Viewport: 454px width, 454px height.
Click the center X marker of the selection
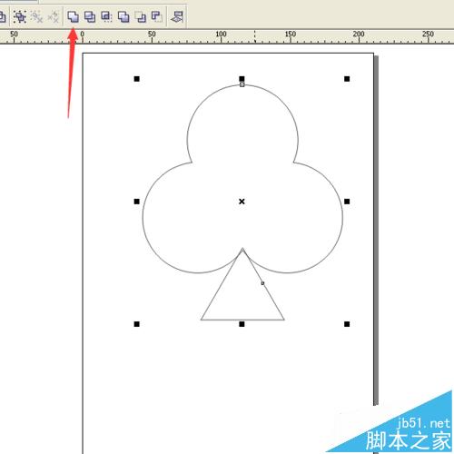coord(242,202)
